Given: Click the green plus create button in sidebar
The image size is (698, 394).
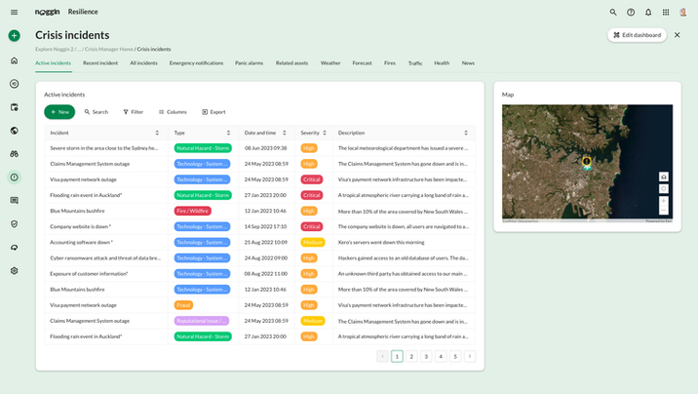Looking at the screenshot, I should click(x=15, y=36).
